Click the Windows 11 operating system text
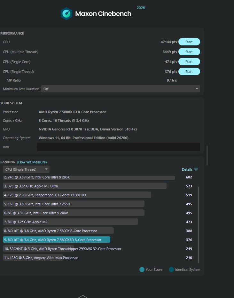 click(x=83, y=138)
